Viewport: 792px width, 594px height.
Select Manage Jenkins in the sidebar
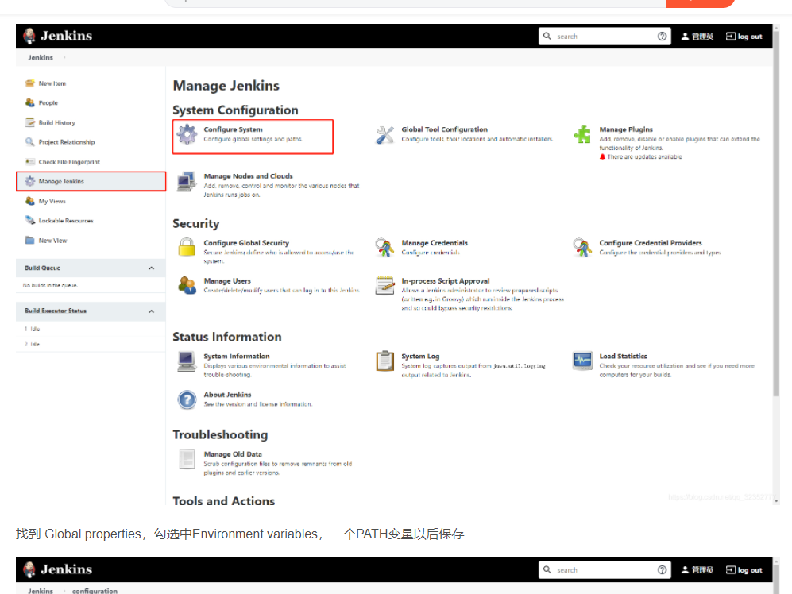point(62,181)
